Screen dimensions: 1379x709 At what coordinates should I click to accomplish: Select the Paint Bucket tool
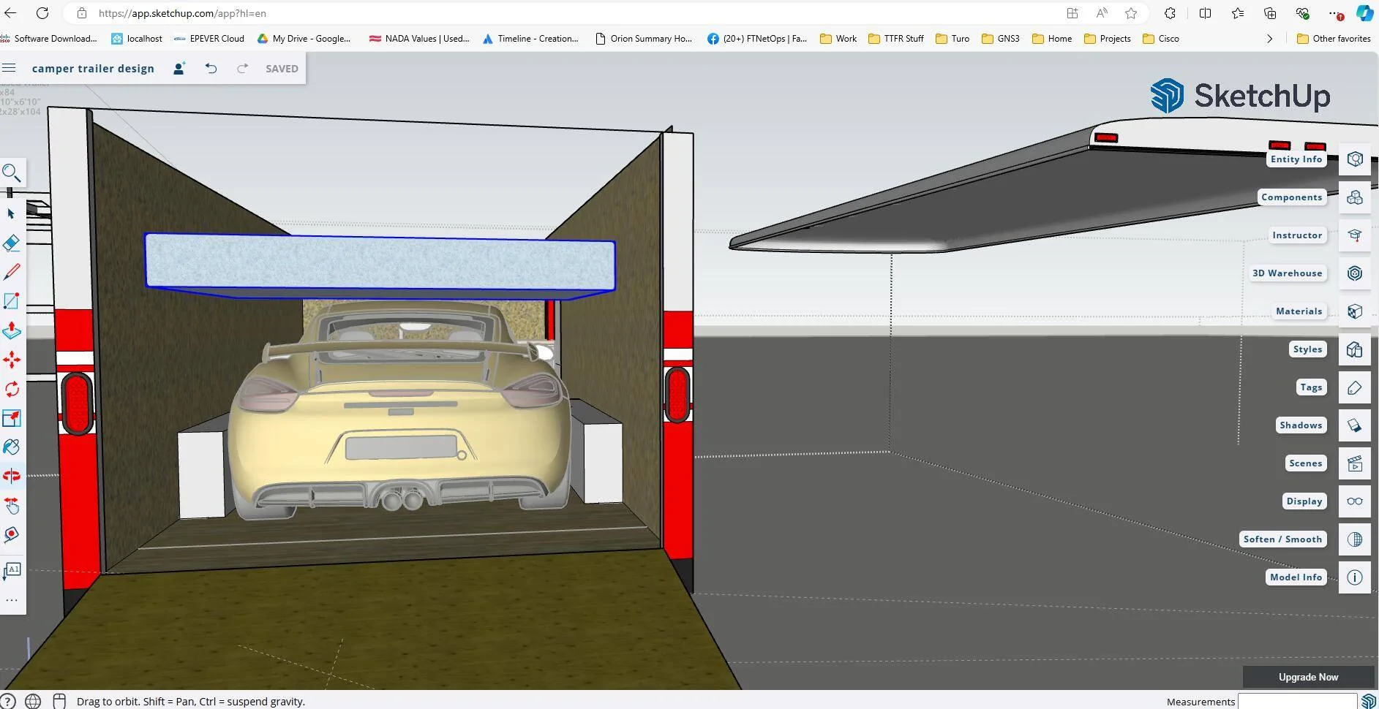point(12,447)
